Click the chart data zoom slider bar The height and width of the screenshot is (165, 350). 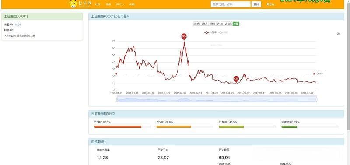tap(217, 99)
